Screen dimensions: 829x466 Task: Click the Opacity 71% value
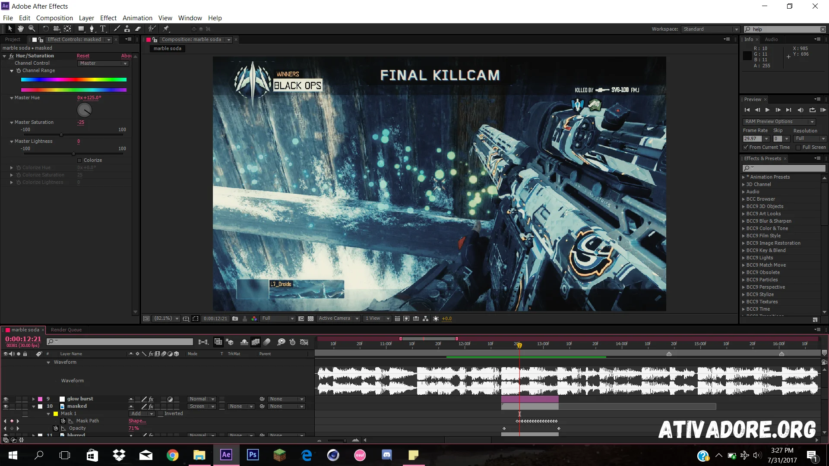click(x=133, y=428)
